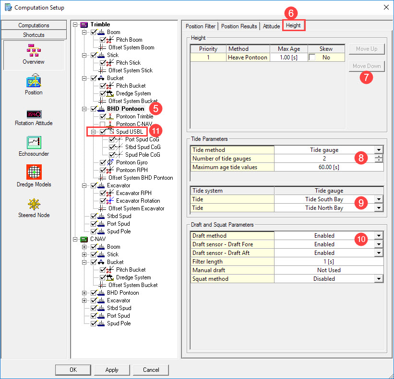Viewport: 394px width, 379px height.
Task: Uncheck the Spud USBL checkbox
Action: click(x=103, y=132)
